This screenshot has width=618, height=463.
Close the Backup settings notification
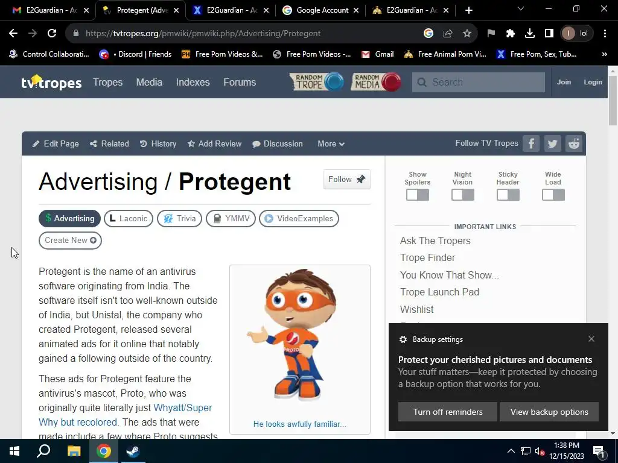click(591, 339)
